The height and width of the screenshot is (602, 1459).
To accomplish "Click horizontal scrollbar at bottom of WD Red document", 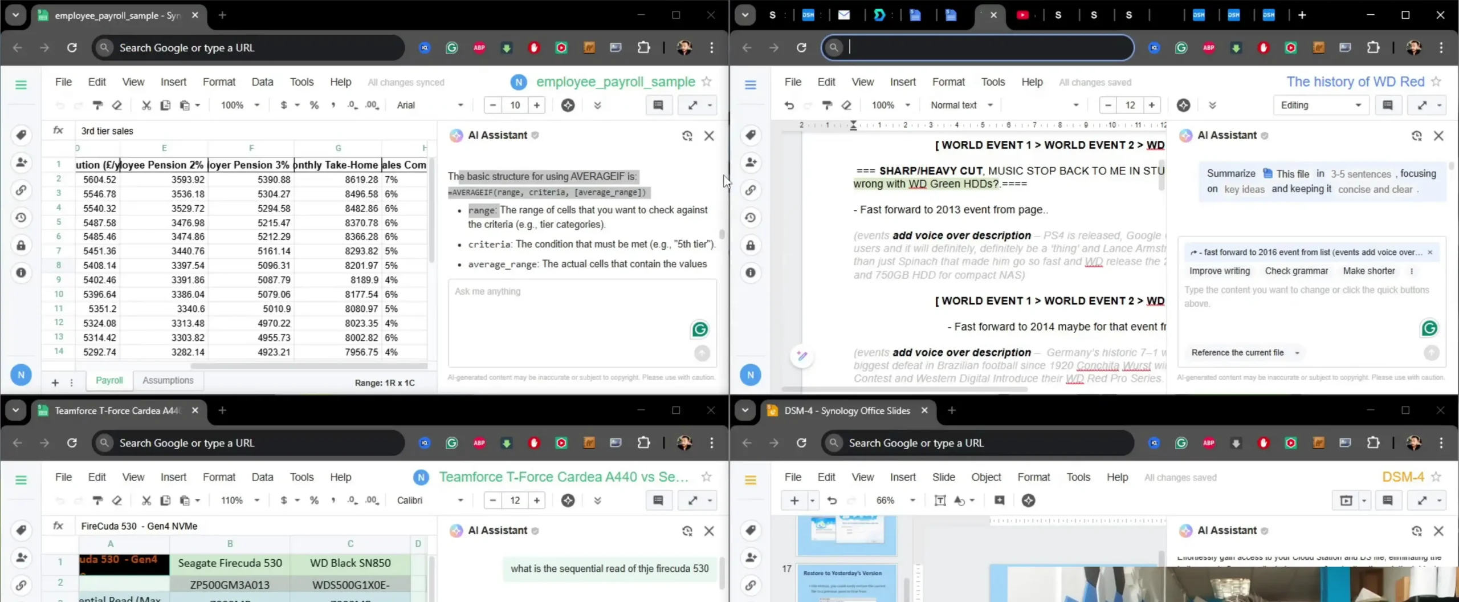I will 904,389.
